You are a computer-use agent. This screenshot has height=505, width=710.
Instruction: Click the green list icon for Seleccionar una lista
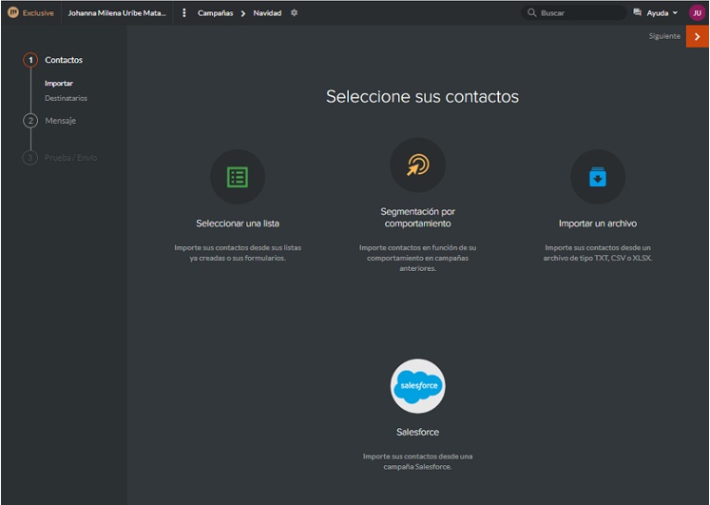tap(237, 177)
